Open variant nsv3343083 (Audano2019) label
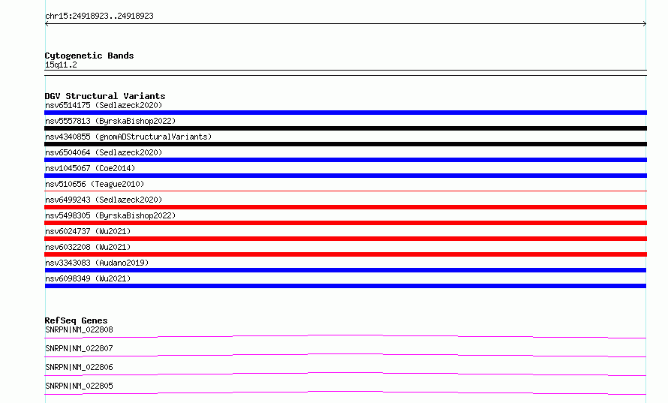The image size is (668, 403). (x=97, y=263)
